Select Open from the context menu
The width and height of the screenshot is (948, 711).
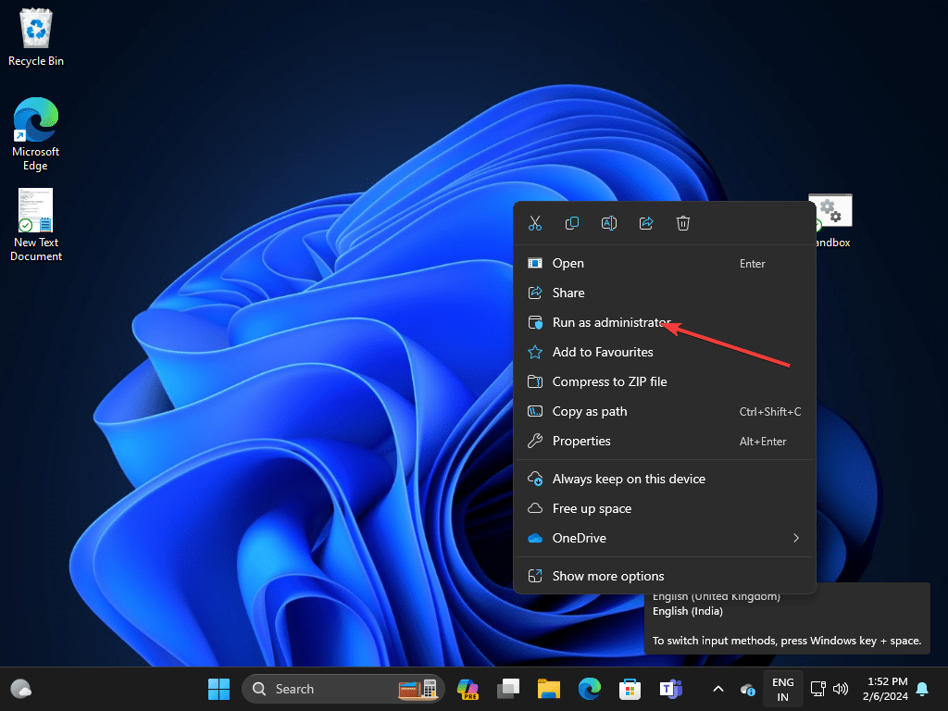[x=665, y=264]
